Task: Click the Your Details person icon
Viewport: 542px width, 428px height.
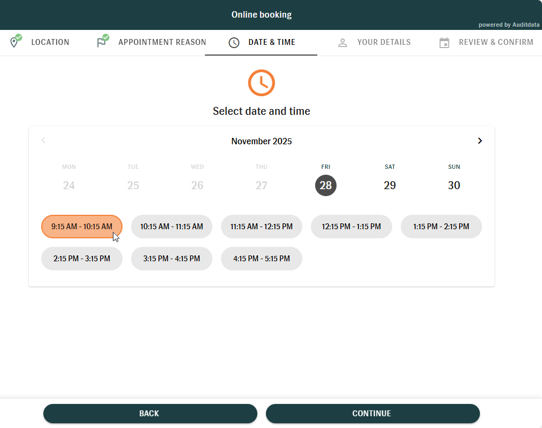Action: click(x=343, y=43)
